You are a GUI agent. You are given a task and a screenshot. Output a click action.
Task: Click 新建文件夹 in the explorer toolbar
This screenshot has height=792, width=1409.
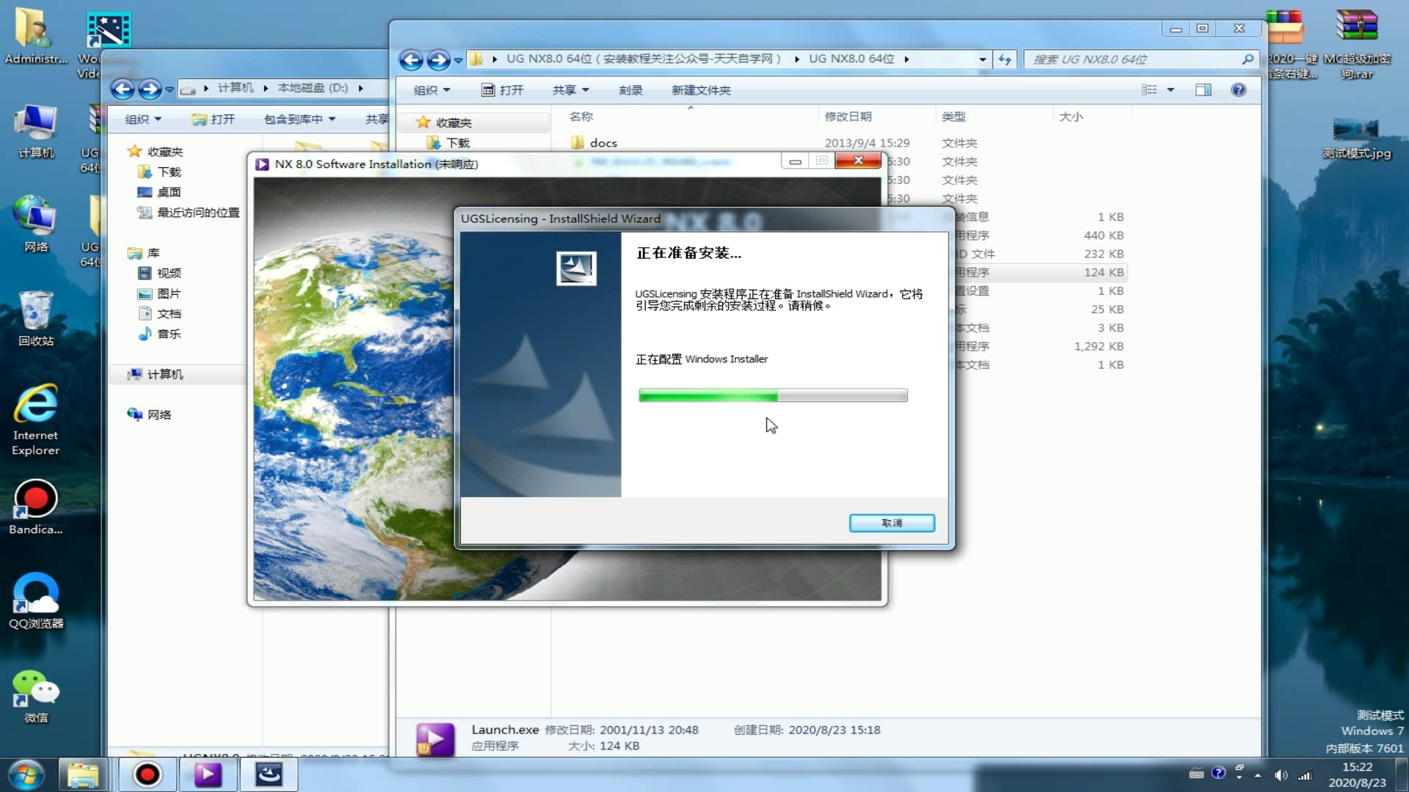pyautogui.click(x=701, y=90)
